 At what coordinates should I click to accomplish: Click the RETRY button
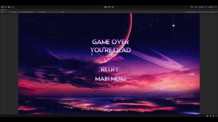(110, 69)
